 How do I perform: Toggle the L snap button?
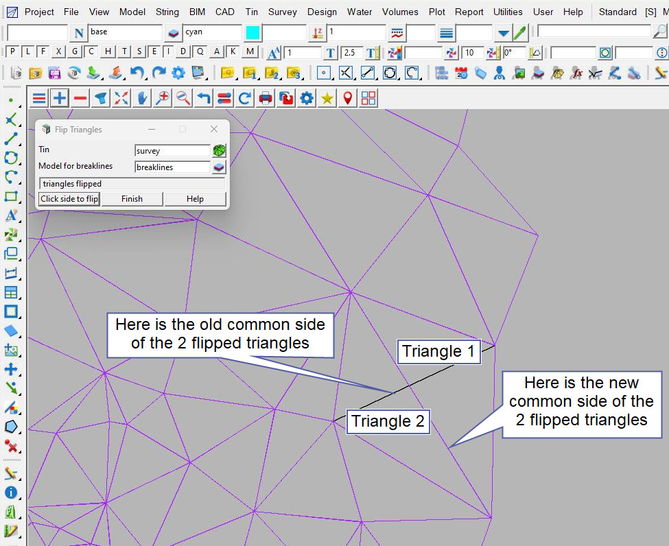(27, 52)
